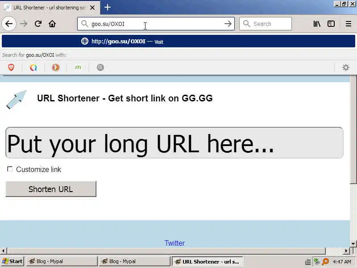
Task: Open the browser home page
Action: (x=52, y=24)
